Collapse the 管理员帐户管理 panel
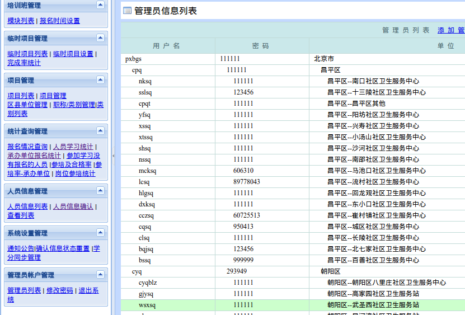Screen dimensions: 465x315 tap(100, 275)
